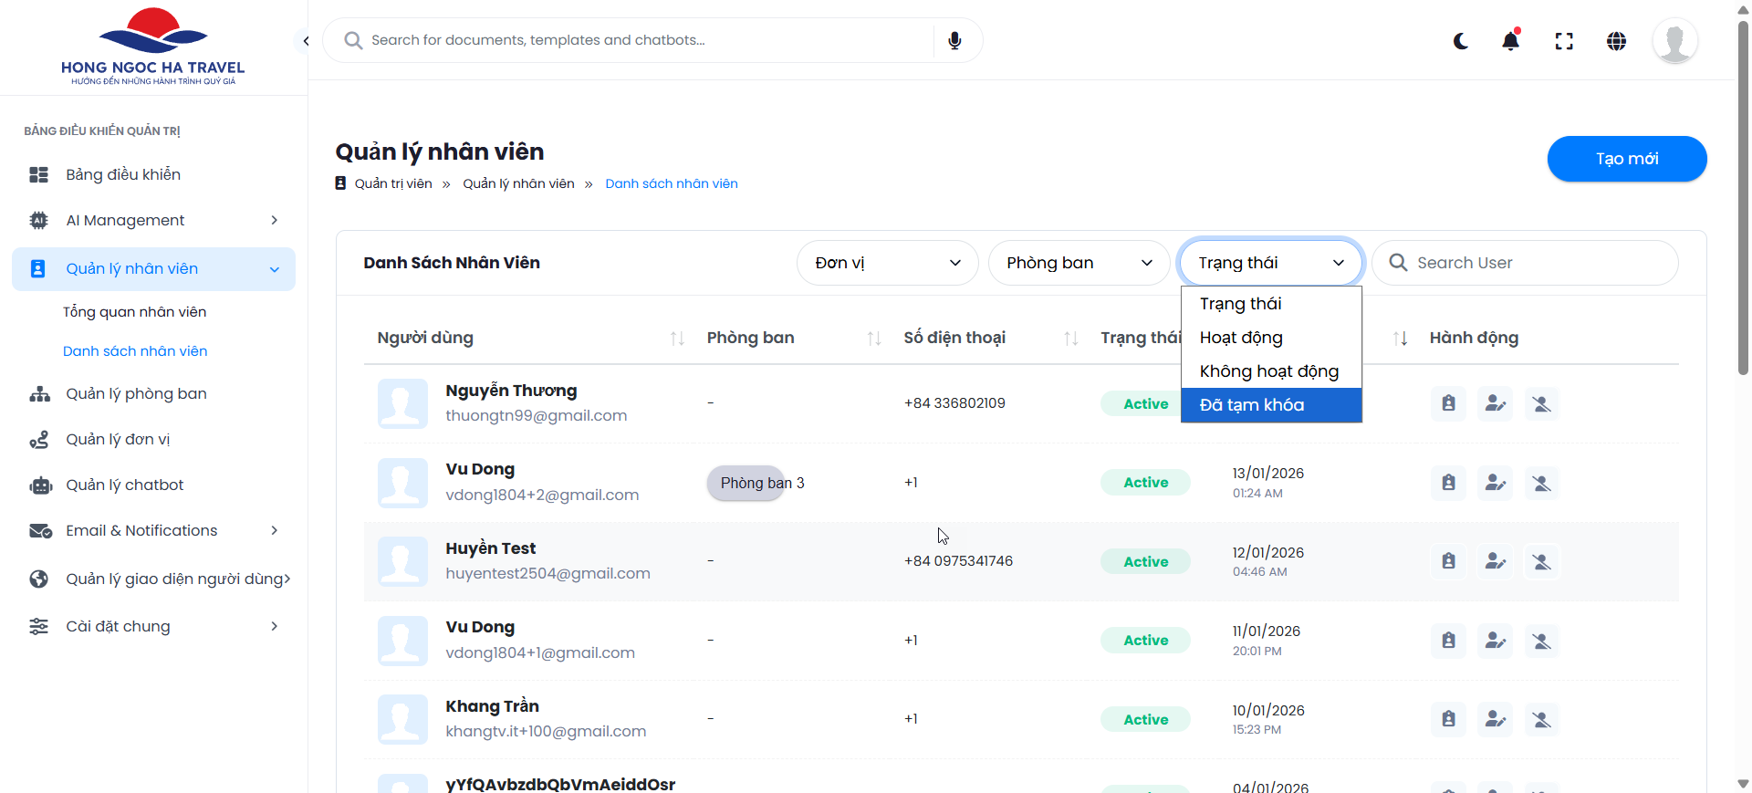Sort the table by Người dùng column
This screenshot has width=1752, height=793.
click(x=677, y=339)
